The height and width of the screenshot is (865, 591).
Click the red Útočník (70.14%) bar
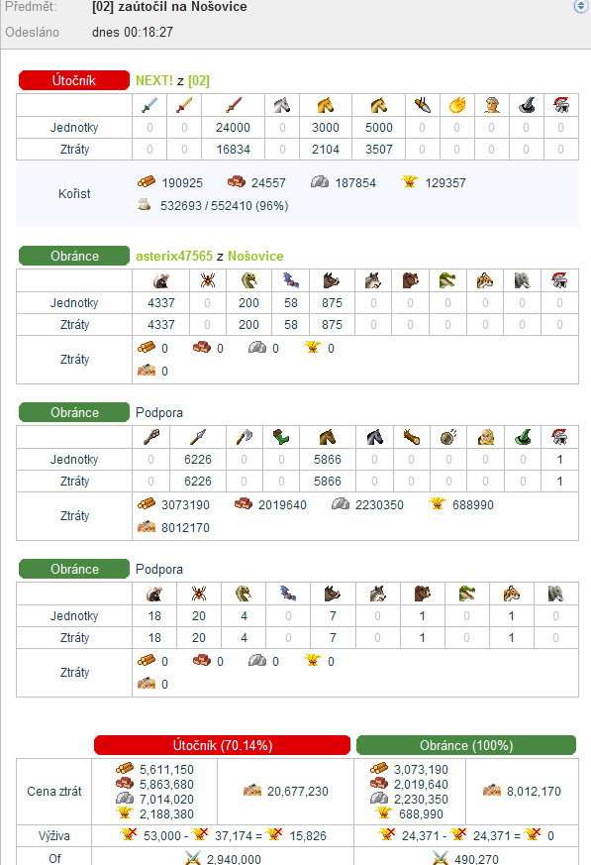pyautogui.click(x=222, y=745)
